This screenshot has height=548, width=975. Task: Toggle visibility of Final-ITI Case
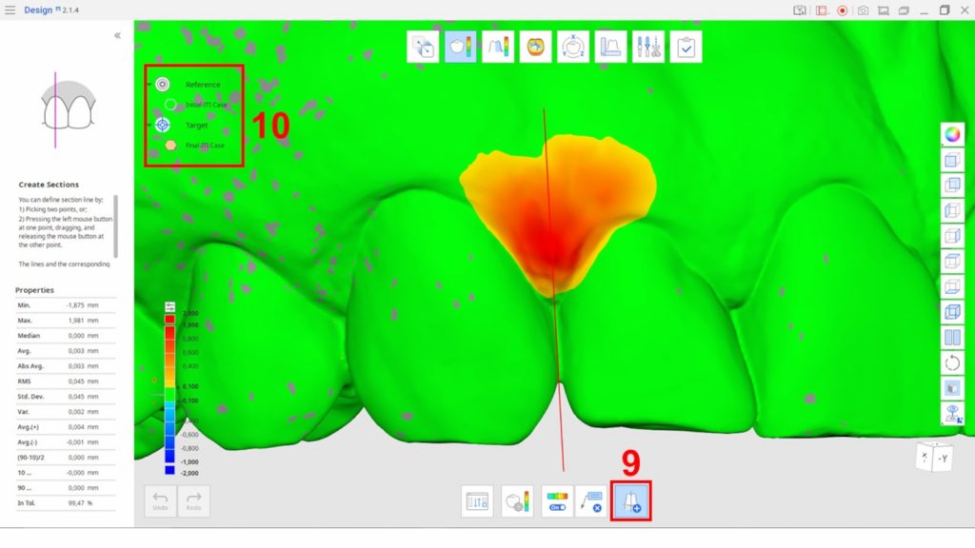[170, 146]
